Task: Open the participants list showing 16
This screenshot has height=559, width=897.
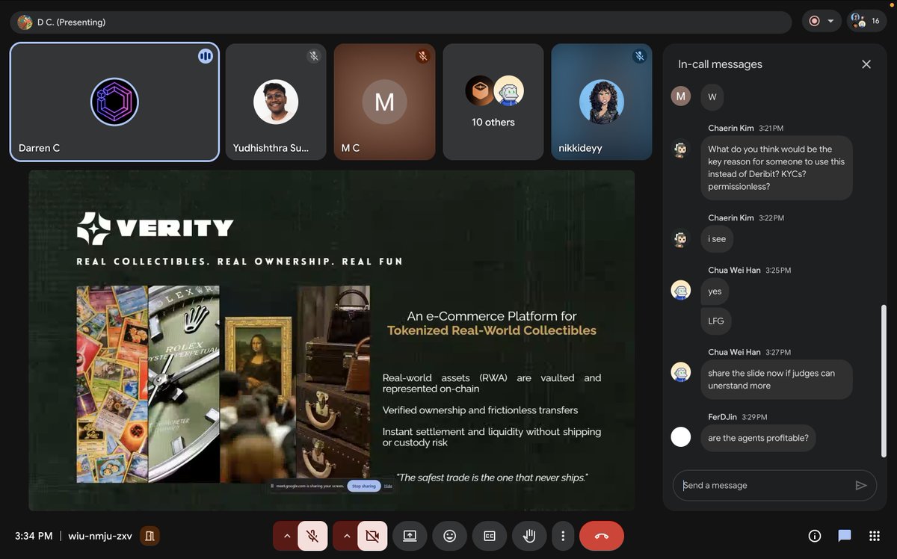Action: (x=866, y=21)
